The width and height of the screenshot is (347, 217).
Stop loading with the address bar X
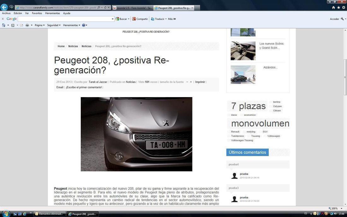pyautogui.click(x=109, y=8)
